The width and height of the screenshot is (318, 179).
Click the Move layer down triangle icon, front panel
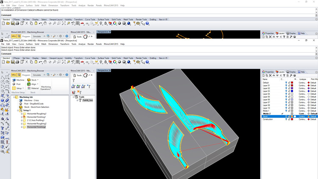277,76
